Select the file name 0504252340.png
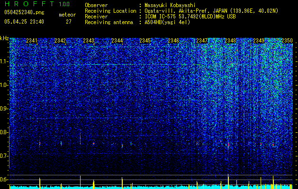298x189 pixels. click(x=24, y=12)
